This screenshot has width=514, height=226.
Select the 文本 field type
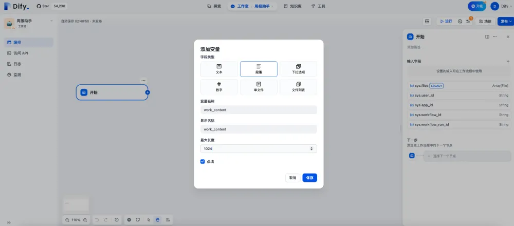click(x=219, y=69)
